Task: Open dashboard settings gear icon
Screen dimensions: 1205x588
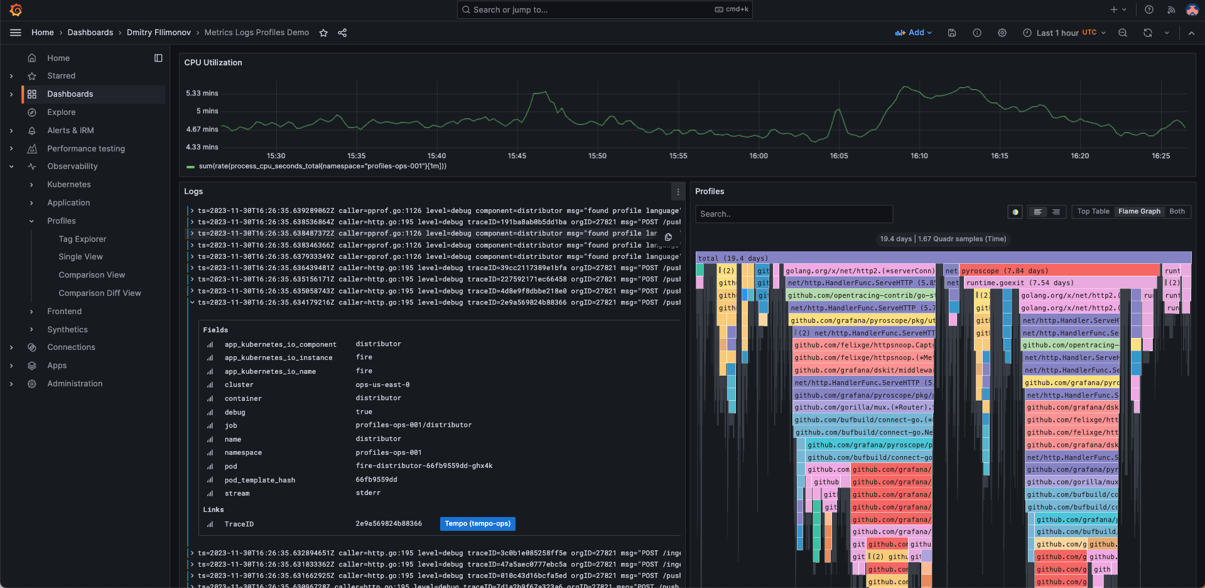Action: tap(1002, 33)
